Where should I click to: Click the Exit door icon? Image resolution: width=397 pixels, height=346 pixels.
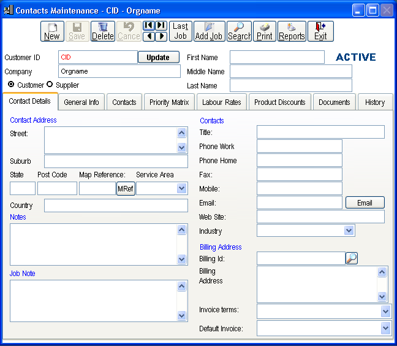pyautogui.click(x=320, y=31)
